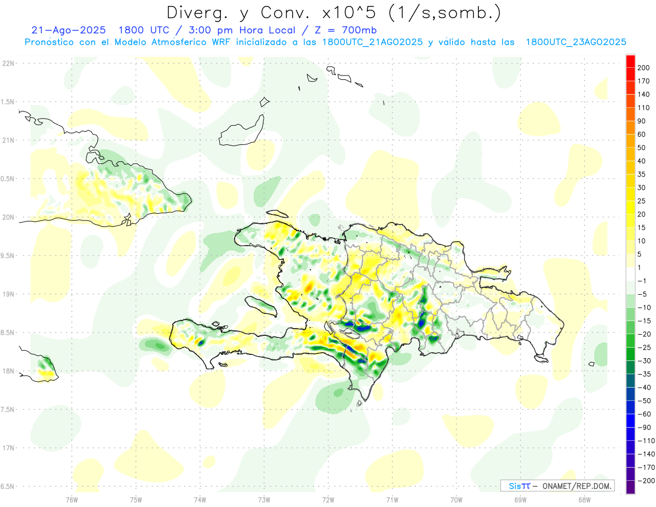Click the valid-until text '1800UTC_23AGO2025'
The image size is (656, 507).
click(x=576, y=42)
